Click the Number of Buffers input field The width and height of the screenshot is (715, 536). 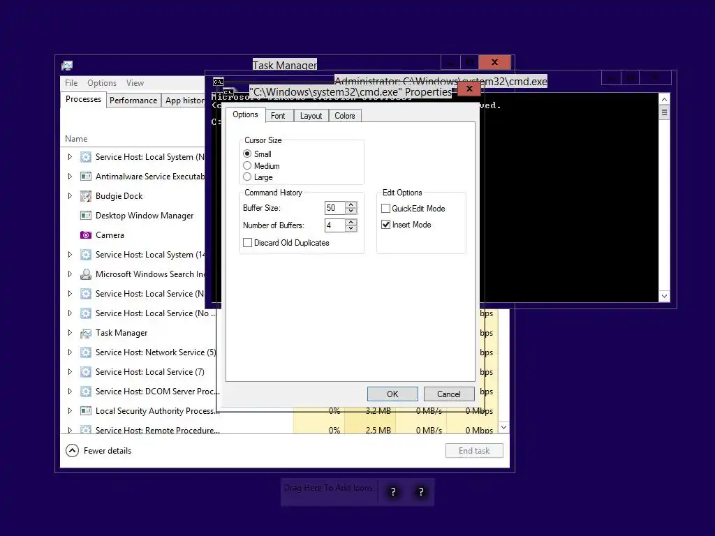click(x=334, y=225)
